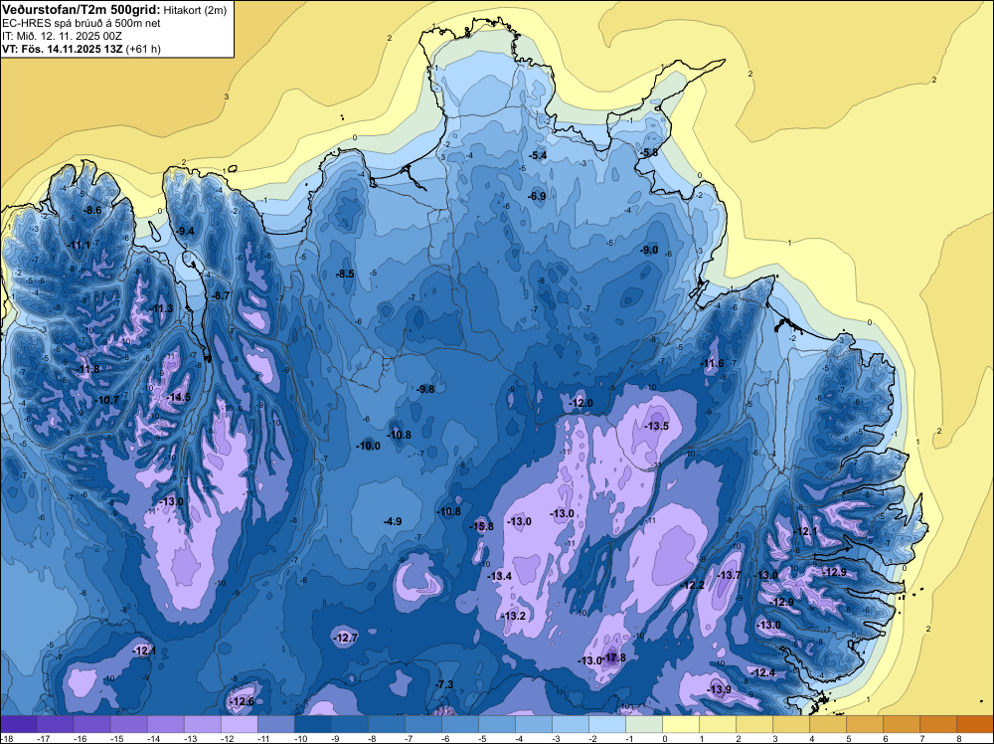The width and height of the screenshot is (994, 744).
Task: Click the -11.3 temperature label on map
Action: [161, 308]
